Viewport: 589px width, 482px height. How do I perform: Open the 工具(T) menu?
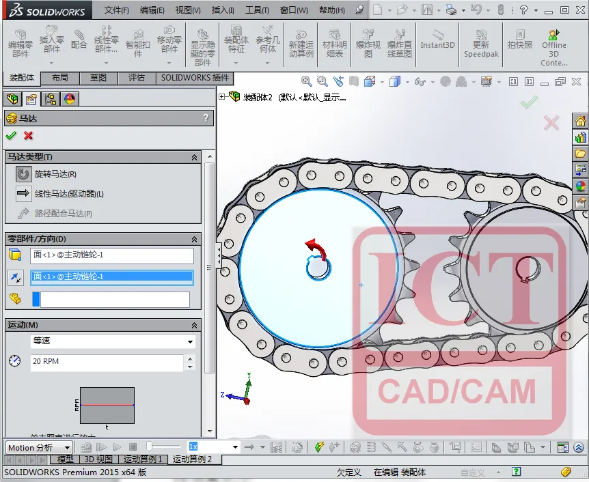coord(257,10)
